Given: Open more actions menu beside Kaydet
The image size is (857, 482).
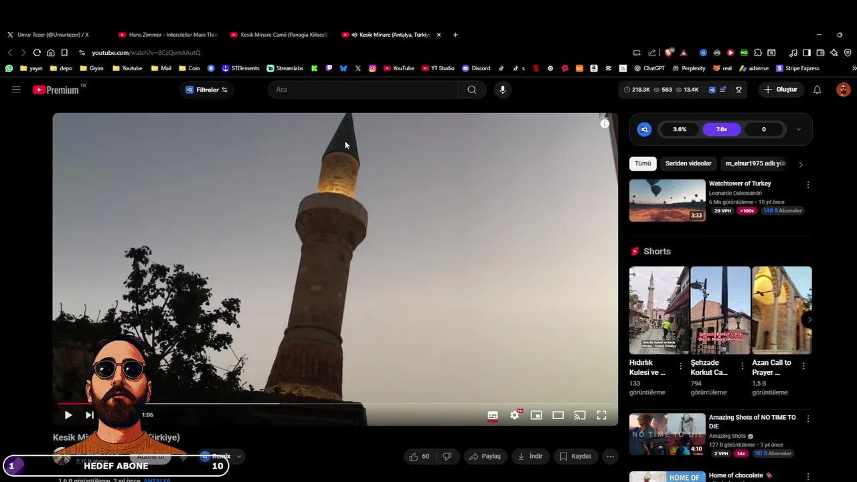Looking at the screenshot, I should point(610,457).
